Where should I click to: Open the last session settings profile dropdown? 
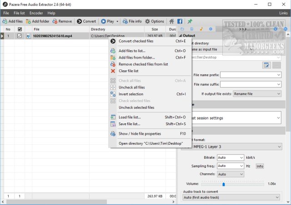pyautogui.click(x=278, y=118)
